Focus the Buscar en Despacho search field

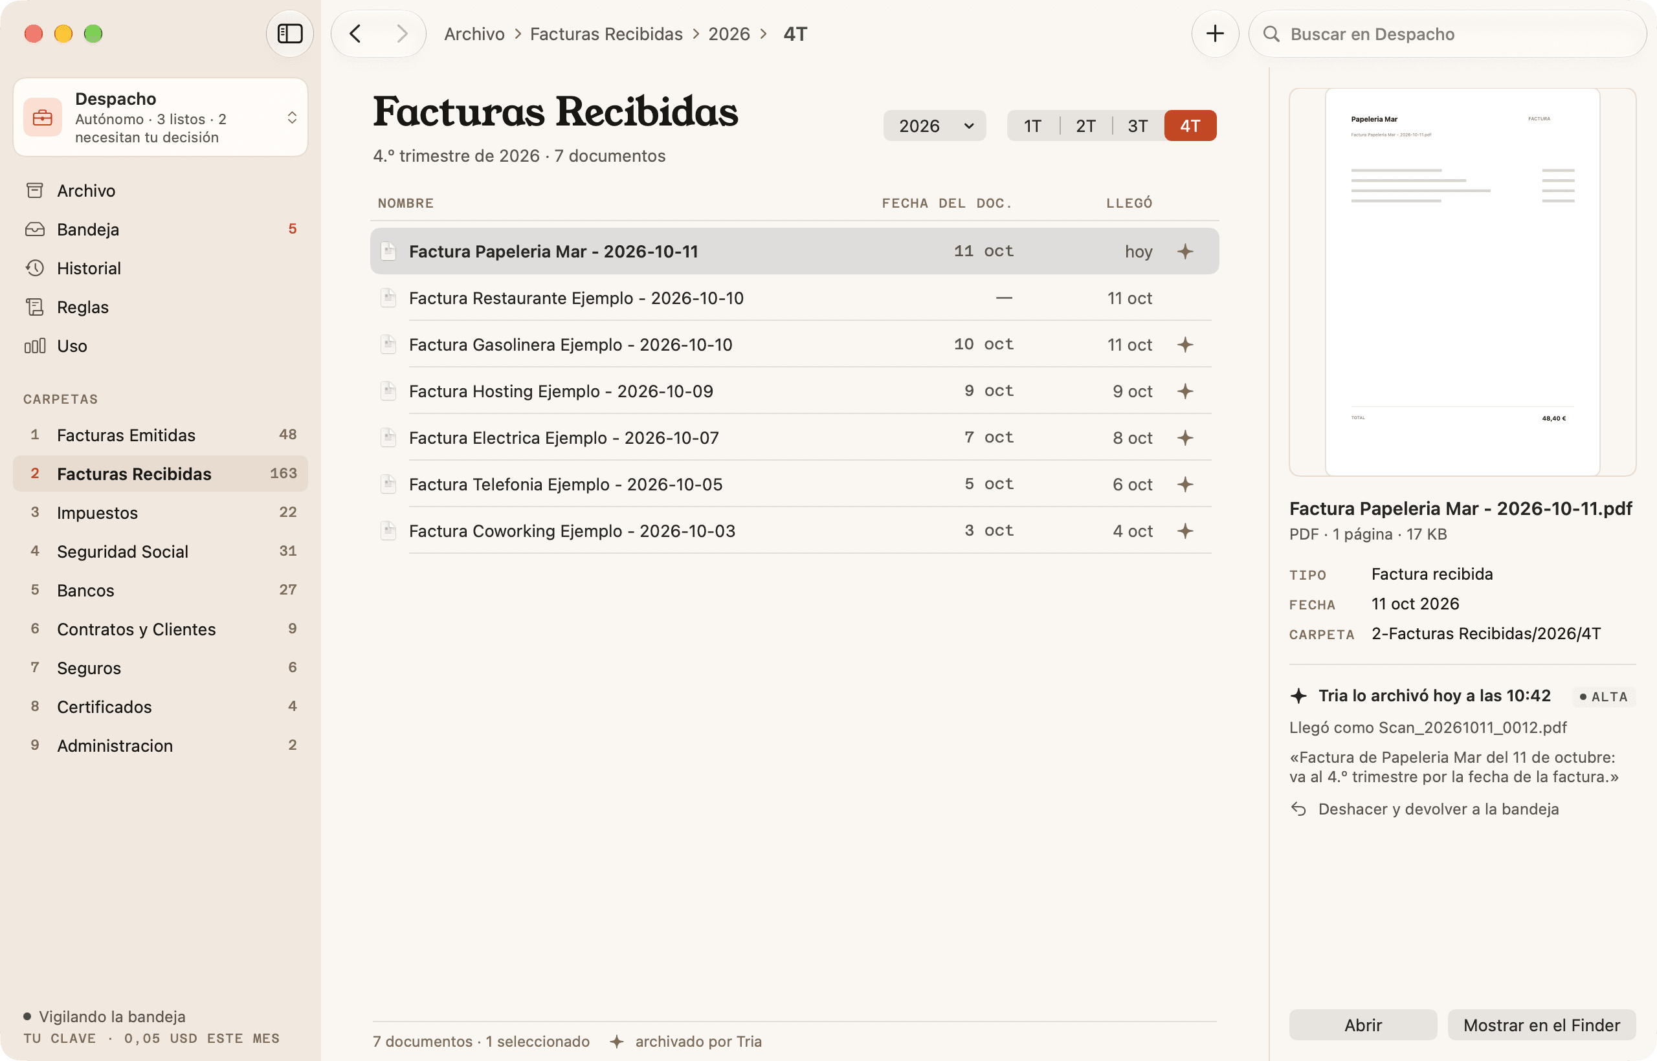point(1447,34)
